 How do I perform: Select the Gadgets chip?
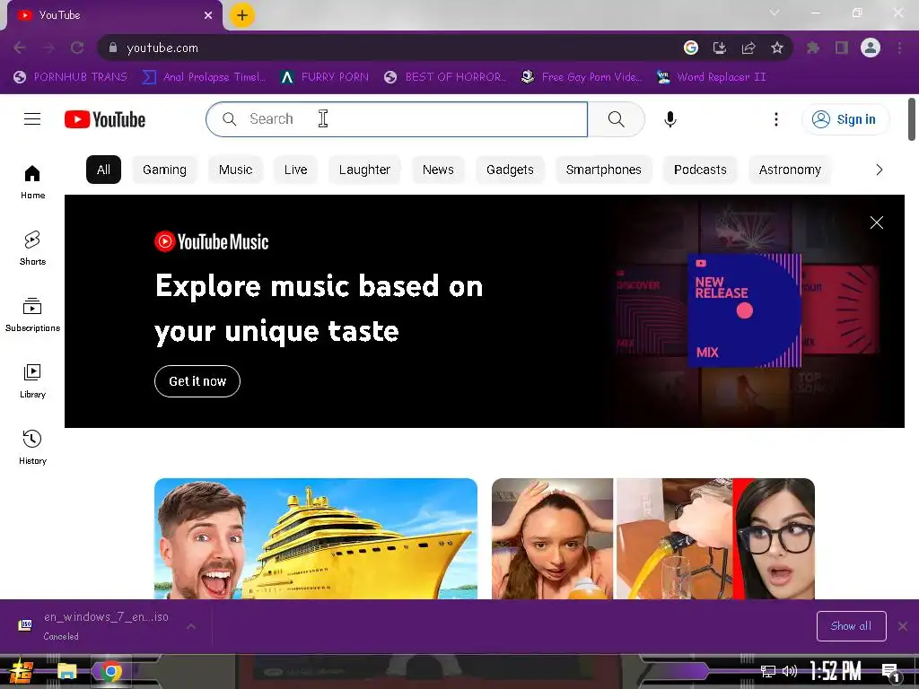(x=510, y=170)
